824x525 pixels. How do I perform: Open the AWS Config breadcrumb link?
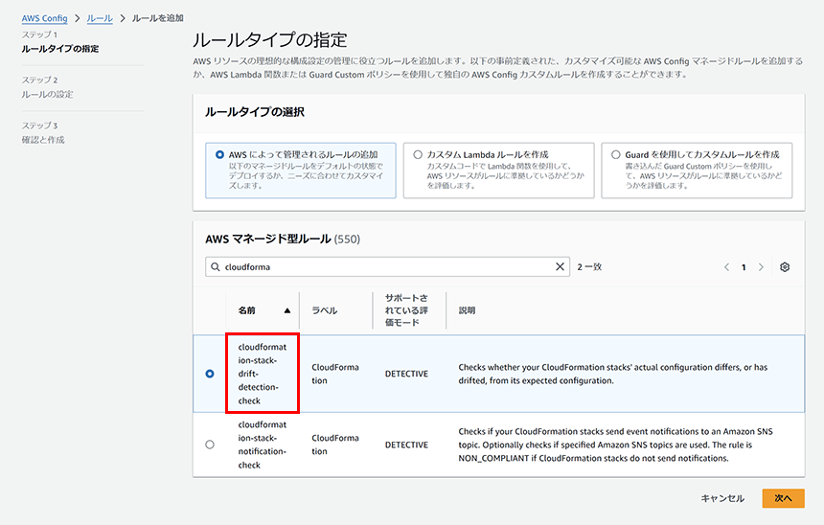tap(45, 18)
